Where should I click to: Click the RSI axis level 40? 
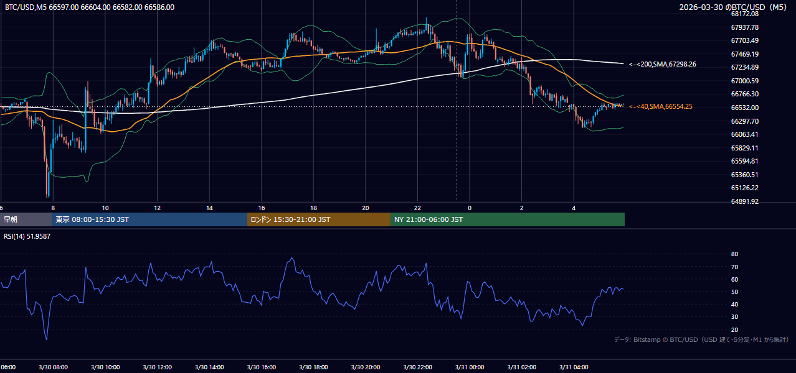(x=734, y=304)
